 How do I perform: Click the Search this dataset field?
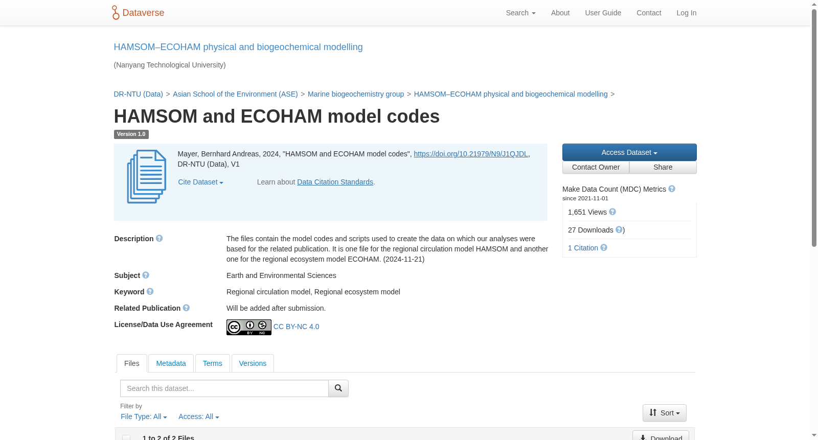click(224, 388)
